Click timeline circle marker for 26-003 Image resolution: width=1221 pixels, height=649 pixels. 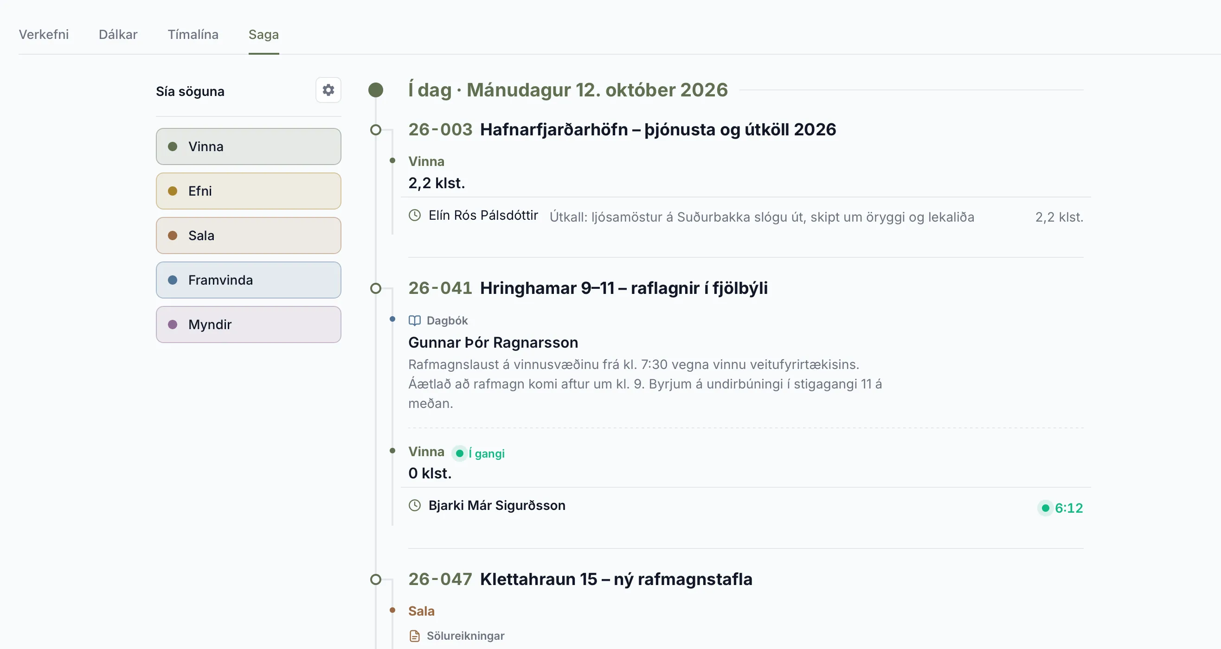click(x=376, y=130)
